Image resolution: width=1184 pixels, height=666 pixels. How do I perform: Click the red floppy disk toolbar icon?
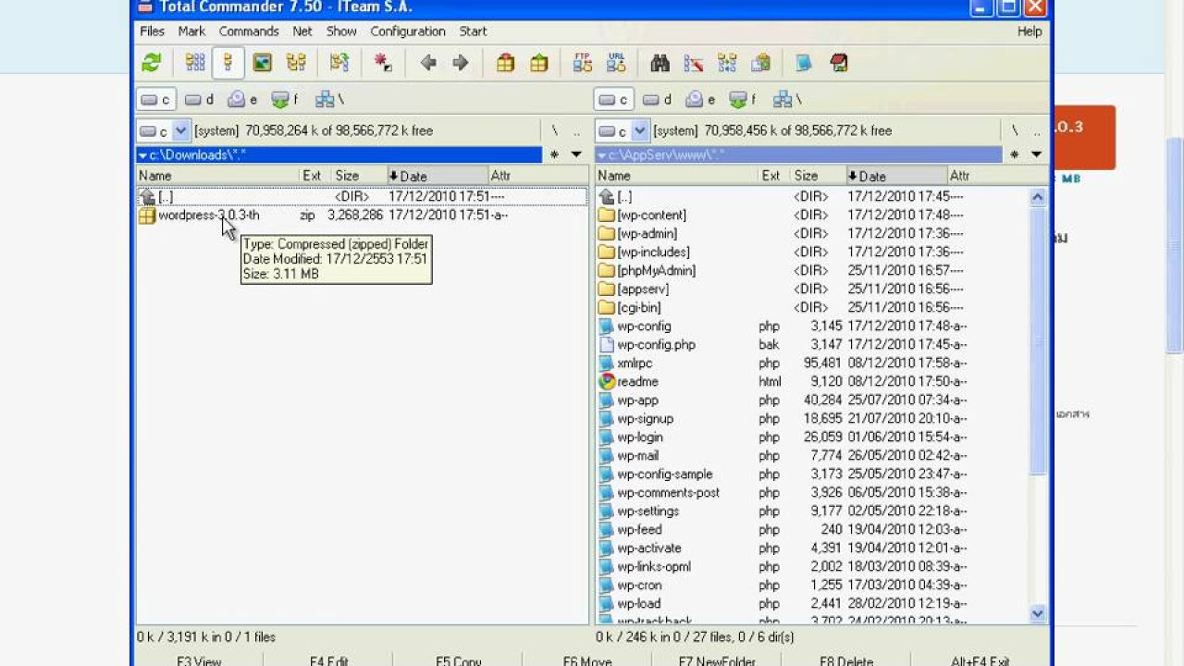[x=839, y=63]
